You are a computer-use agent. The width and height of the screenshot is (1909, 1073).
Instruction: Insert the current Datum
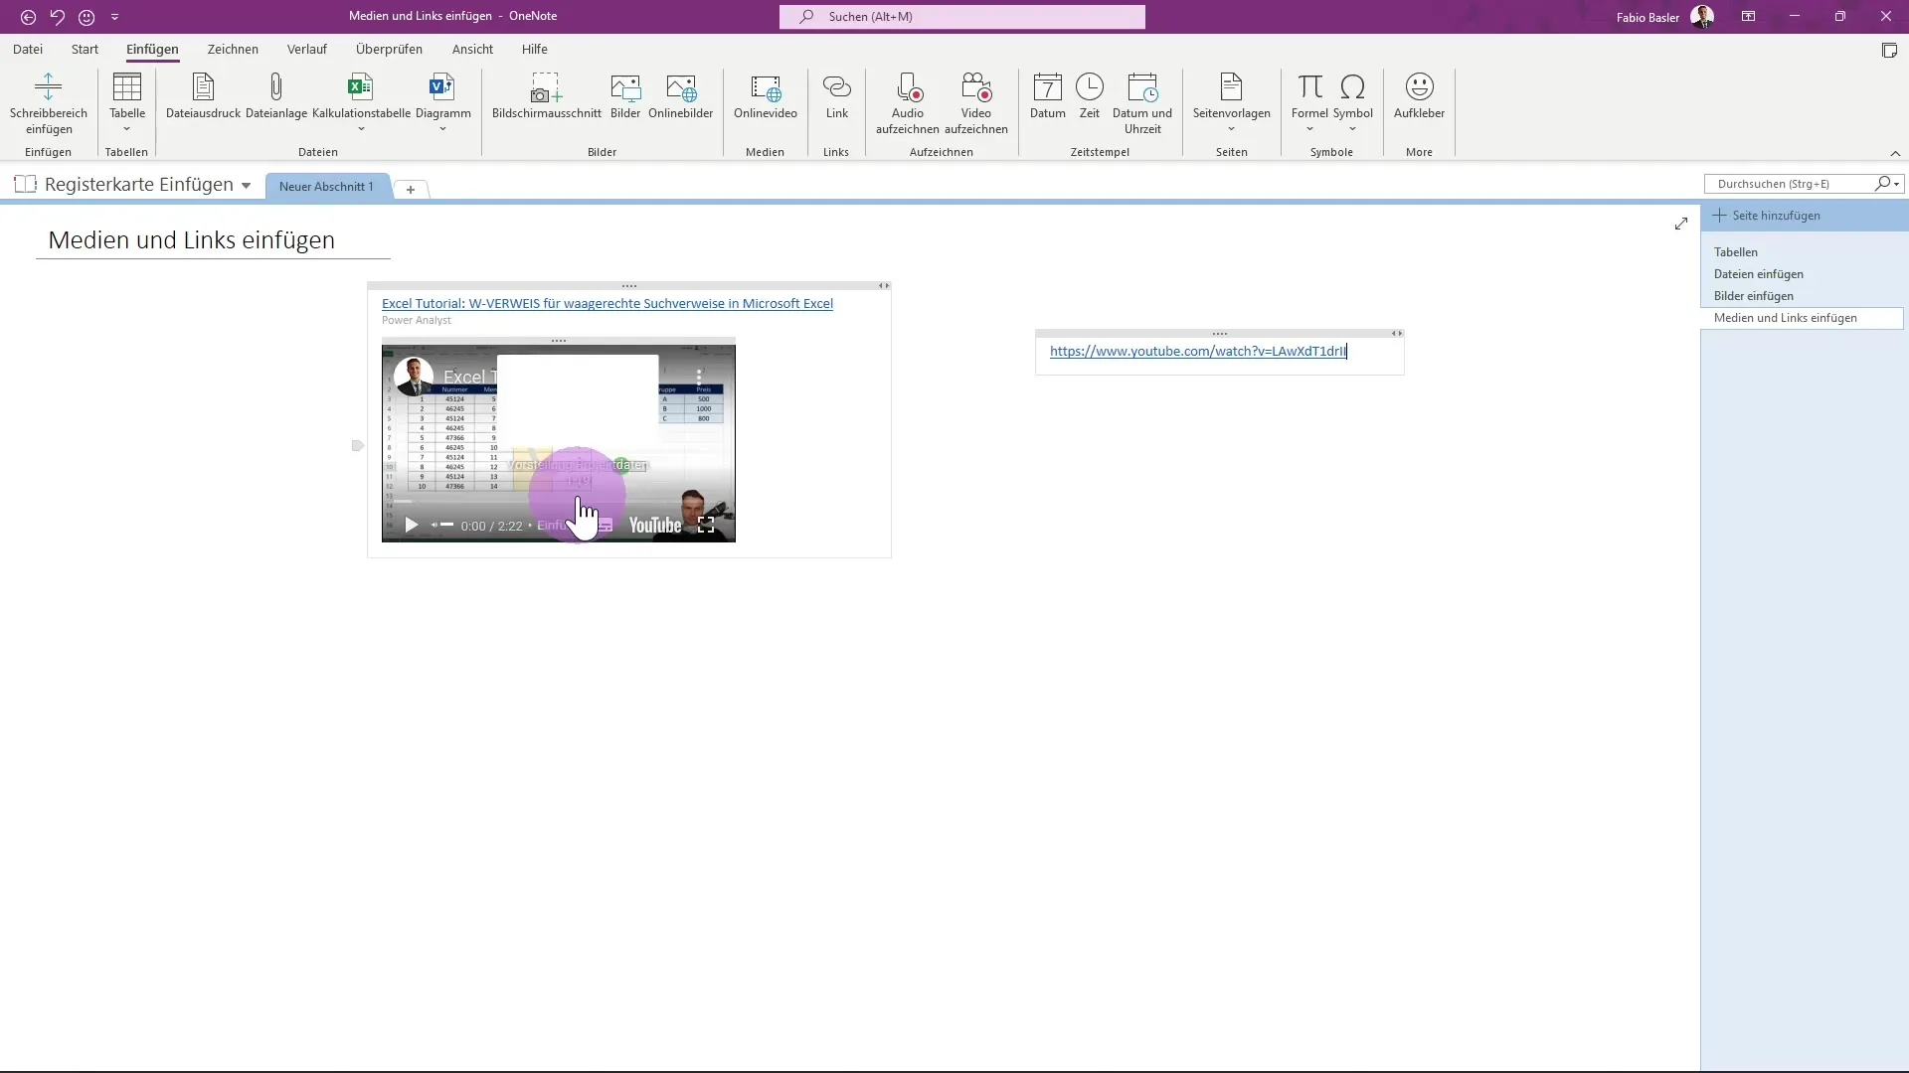pyautogui.click(x=1048, y=87)
